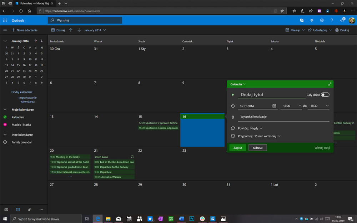Open the Udostępnij share dropdown
The image size is (357, 223).
click(320, 30)
